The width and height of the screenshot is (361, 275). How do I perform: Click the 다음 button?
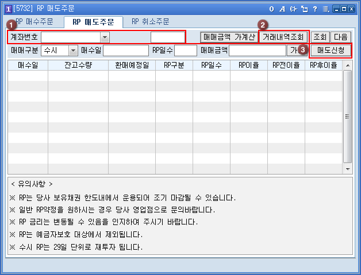[x=341, y=37]
